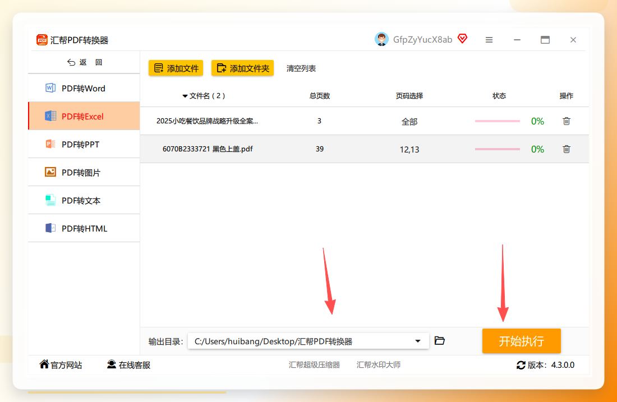617x402 pixels.
Task: Go back with 返回 button
Action: [84, 62]
